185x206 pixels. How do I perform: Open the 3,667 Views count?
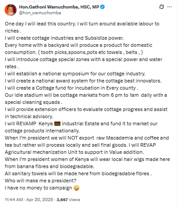point(68,200)
